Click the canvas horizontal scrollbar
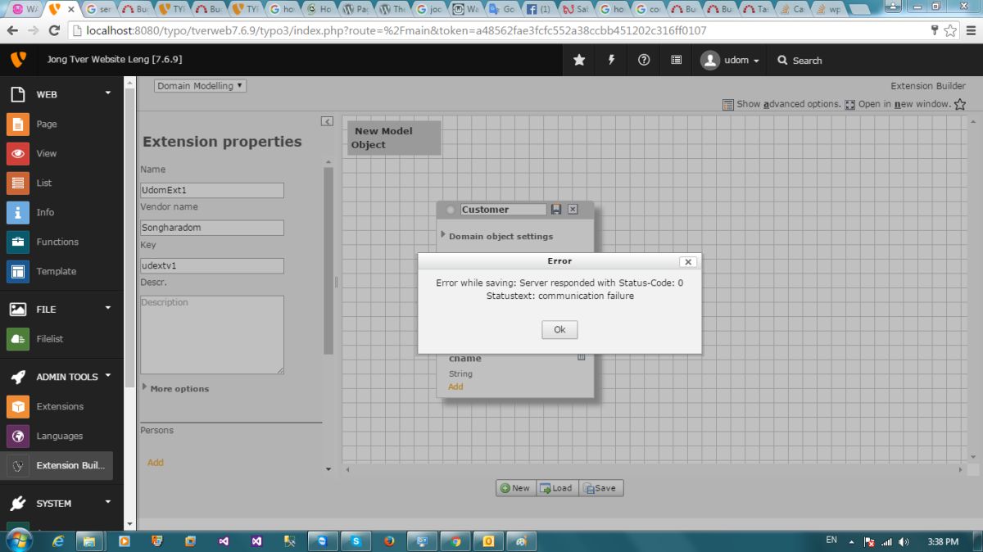983x552 pixels. 655,470
